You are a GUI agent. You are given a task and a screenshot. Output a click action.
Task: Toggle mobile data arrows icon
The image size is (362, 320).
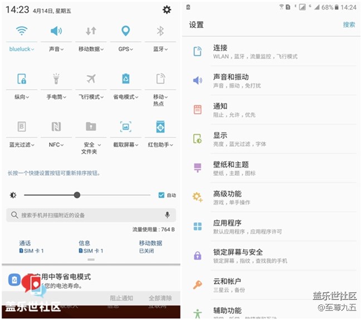click(91, 31)
